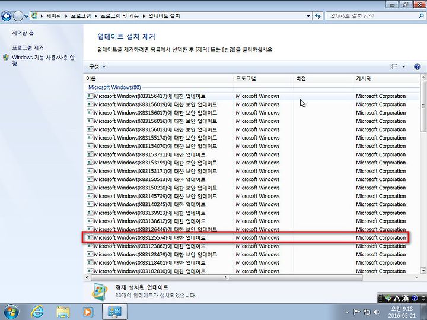
Task: Select the KB3123862 update row
Action: 252,246
